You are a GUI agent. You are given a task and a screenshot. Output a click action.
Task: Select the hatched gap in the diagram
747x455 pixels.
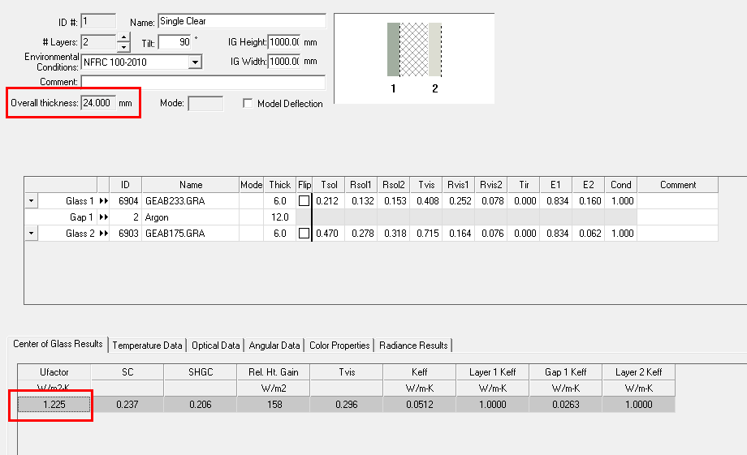coord(414,50)
